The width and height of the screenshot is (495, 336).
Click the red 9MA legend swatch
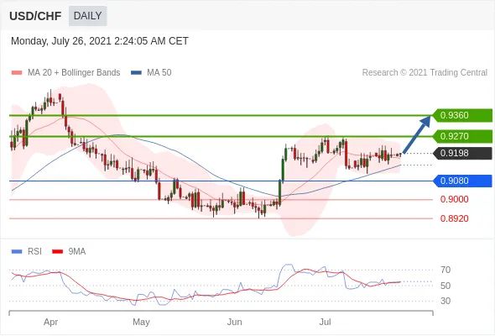(57, 252)
